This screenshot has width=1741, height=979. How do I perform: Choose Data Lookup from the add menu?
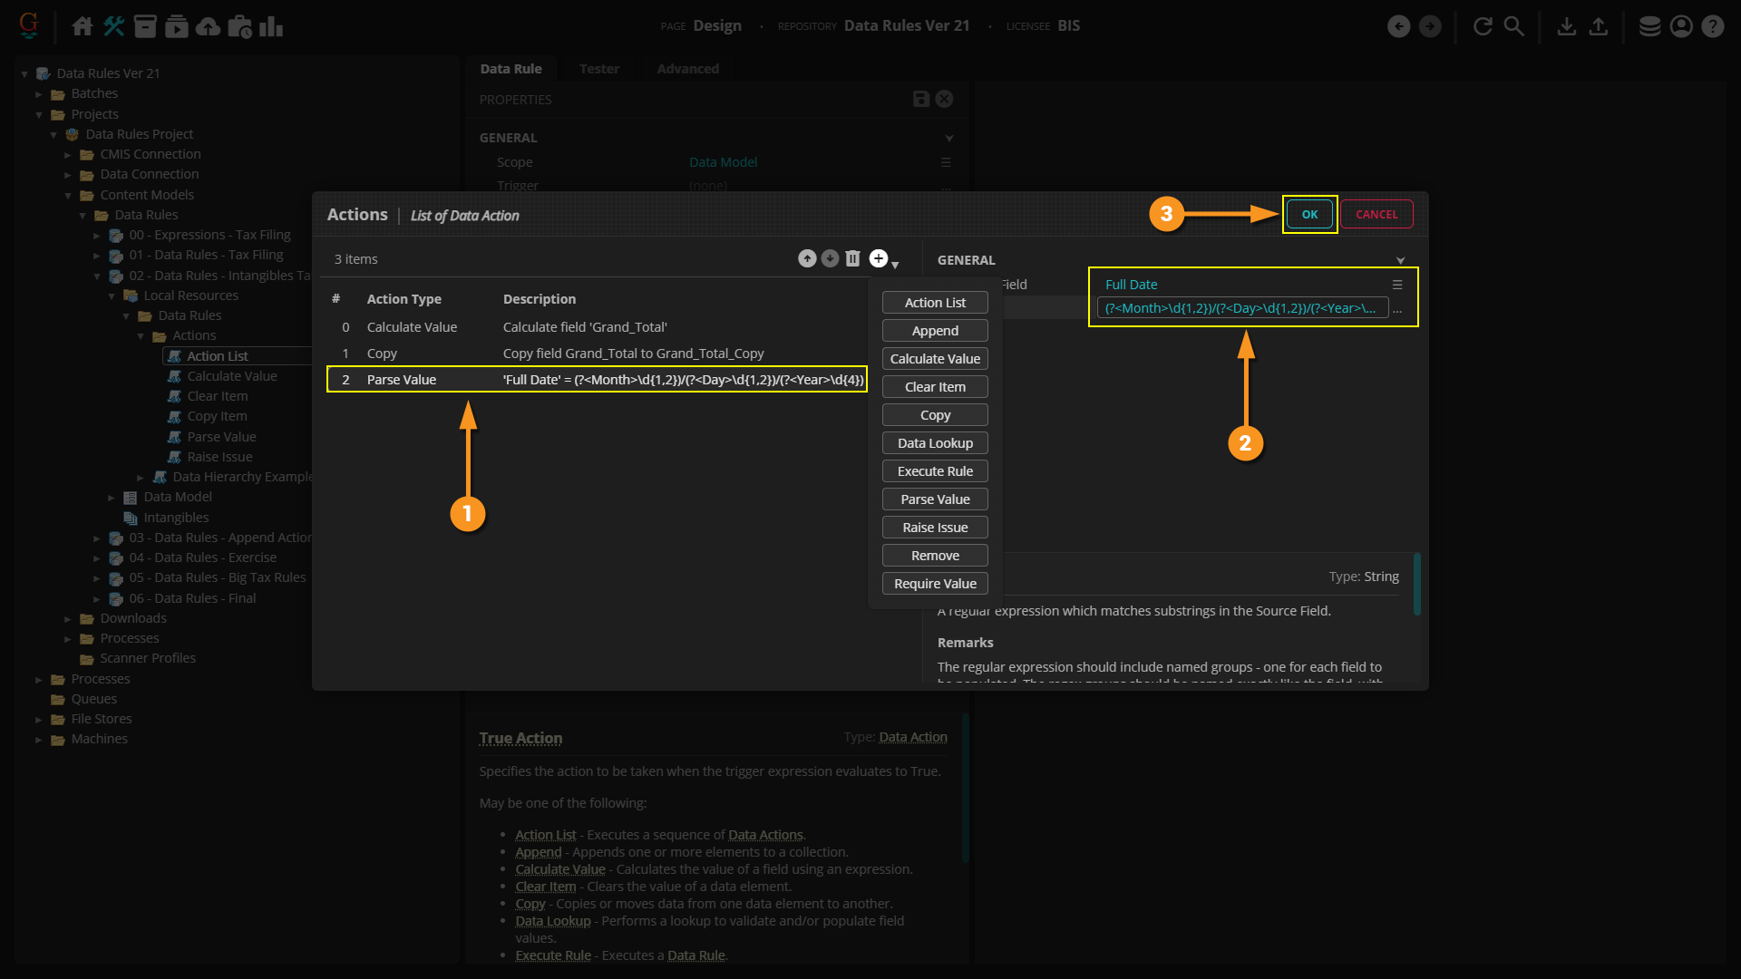pos(935,443)
